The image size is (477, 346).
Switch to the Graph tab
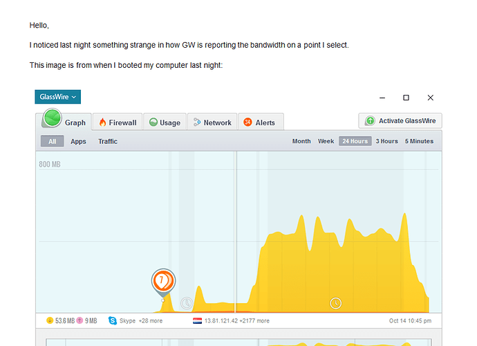tap(64, 122)
